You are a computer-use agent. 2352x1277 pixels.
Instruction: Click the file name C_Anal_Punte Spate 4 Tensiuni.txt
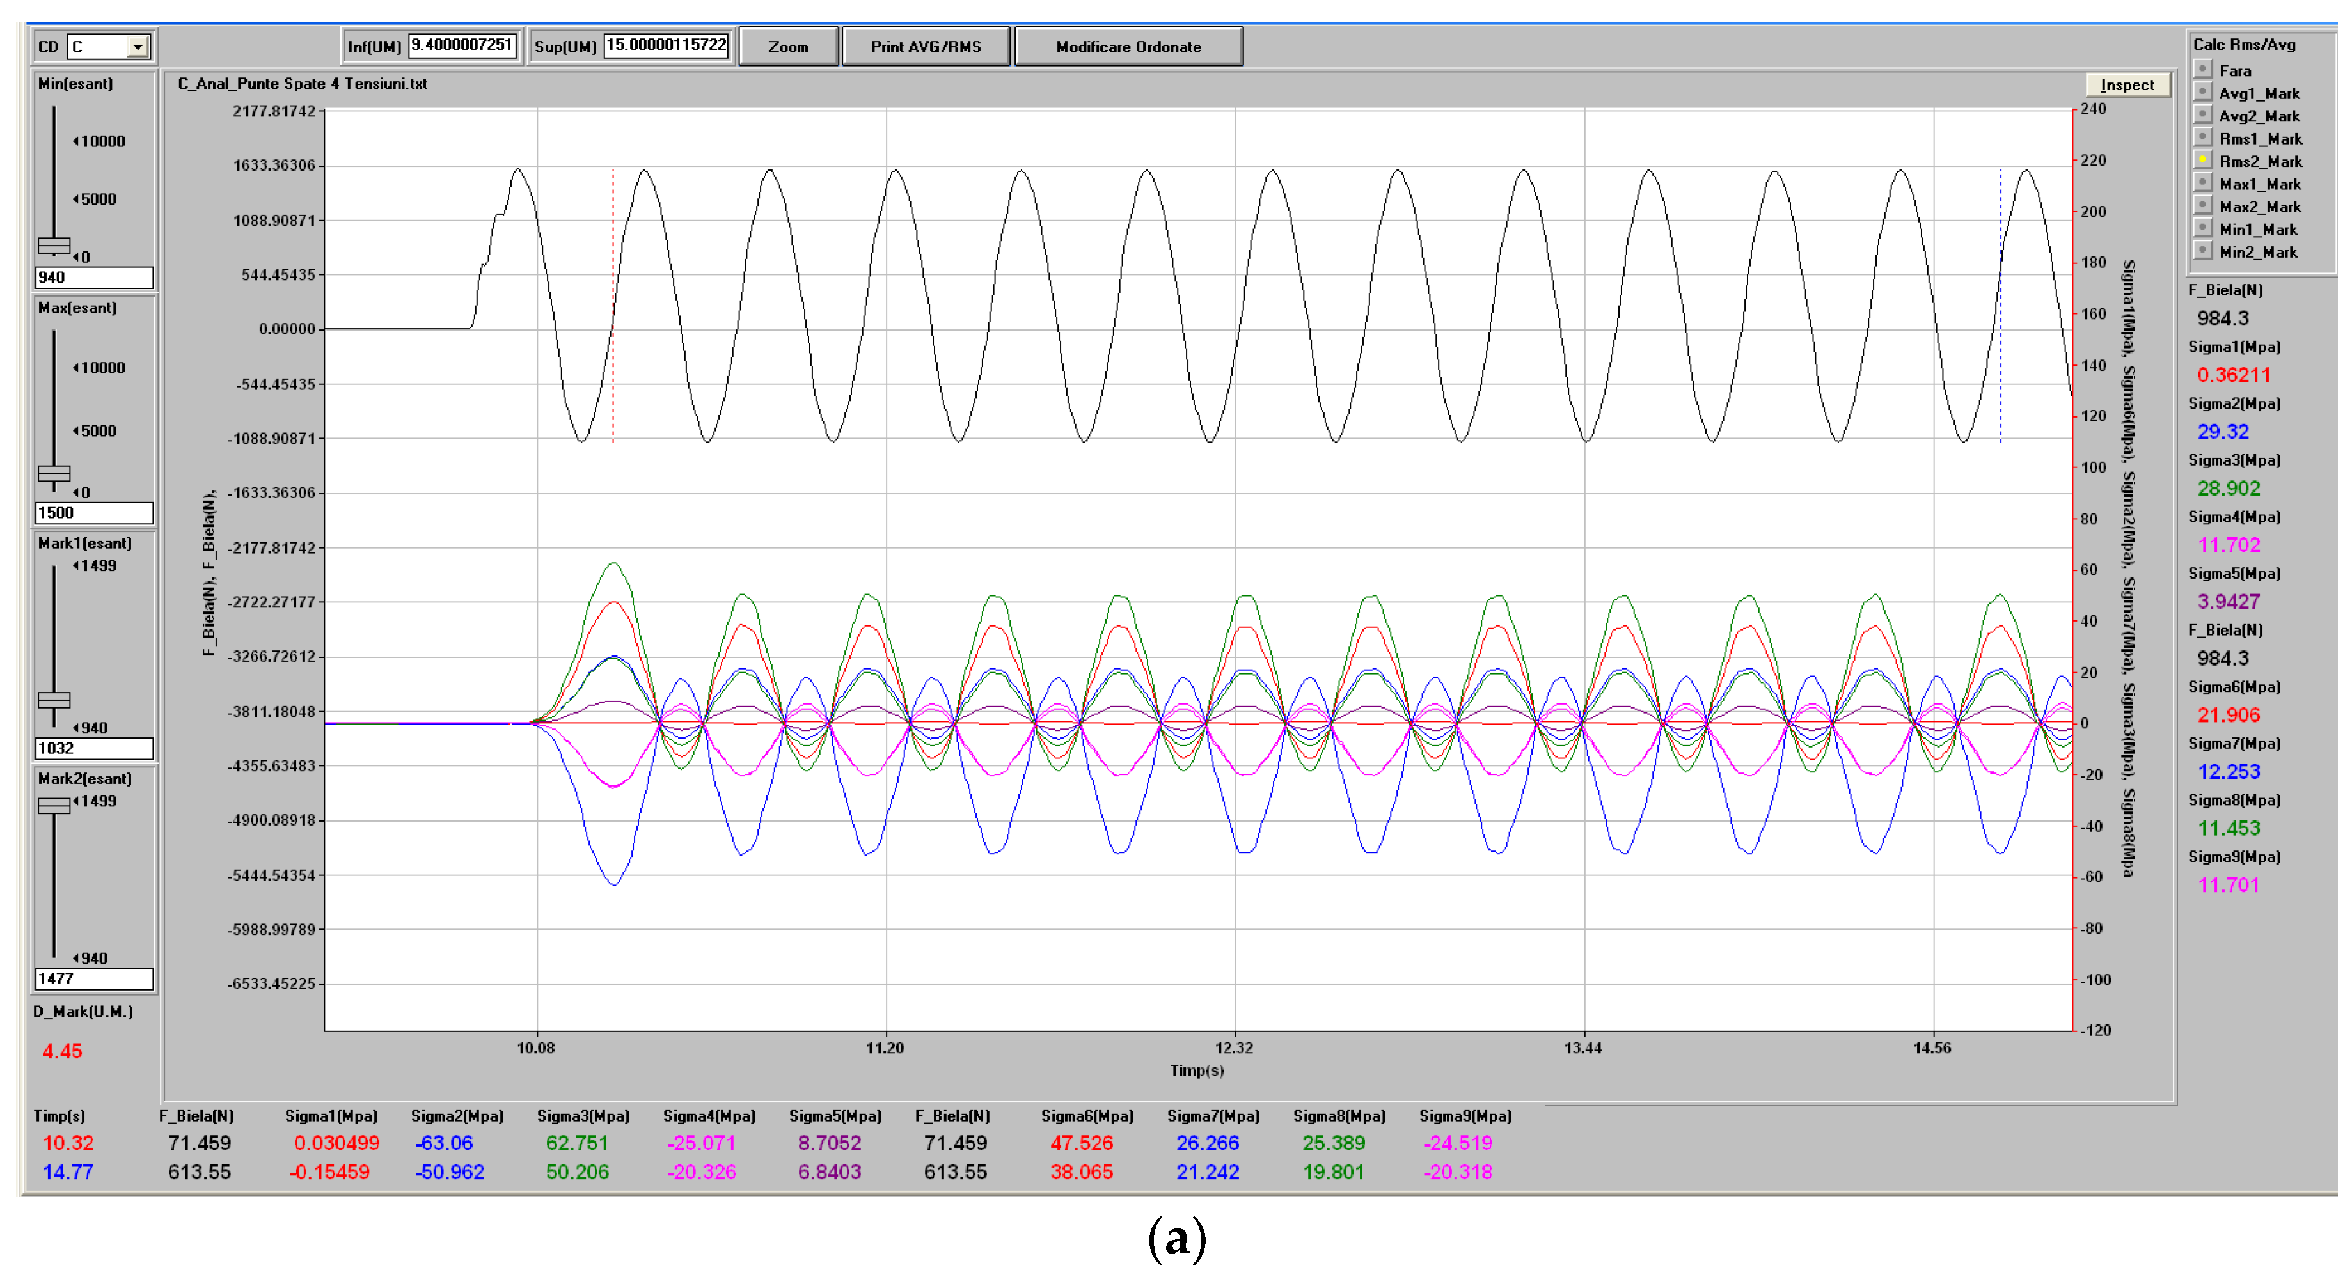(302, 84)
